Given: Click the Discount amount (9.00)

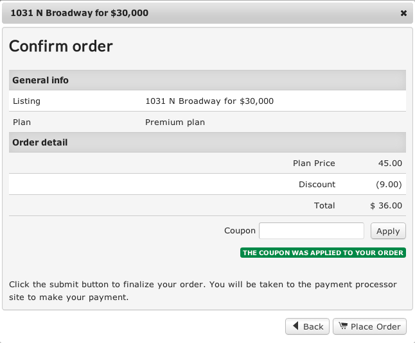Looking at the screenshot, I should [389, 184].
